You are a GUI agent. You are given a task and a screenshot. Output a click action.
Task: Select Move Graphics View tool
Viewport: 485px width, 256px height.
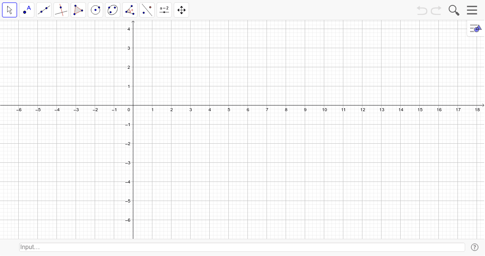point(181,10)
